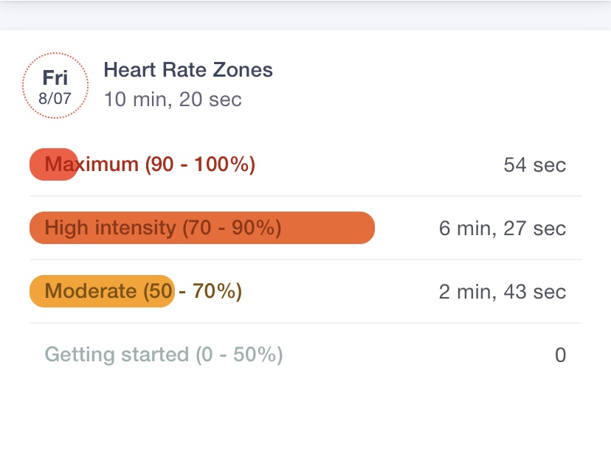The height and width of the screenshot is (449, 611).
Task: Click the 54 sec duration value
Action: (x=534, y=164)
